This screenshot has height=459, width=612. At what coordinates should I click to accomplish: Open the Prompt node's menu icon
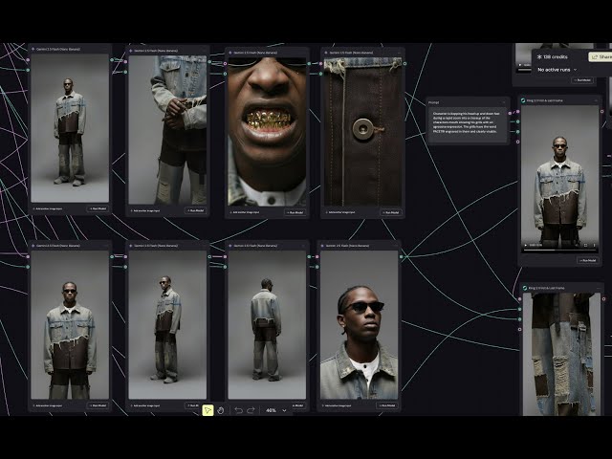click(504, 102)
